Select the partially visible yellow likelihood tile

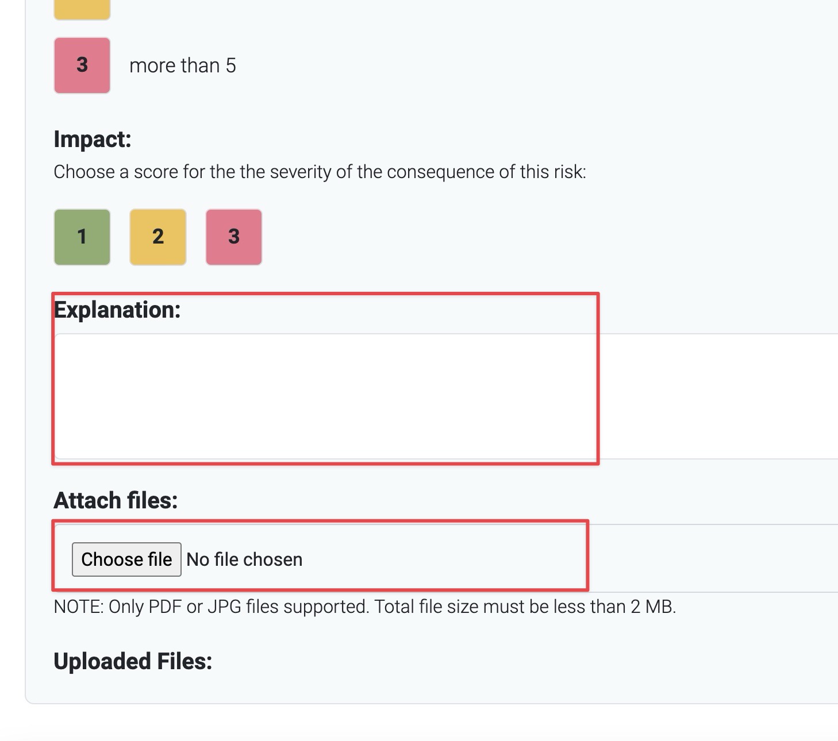click(82, 9)
